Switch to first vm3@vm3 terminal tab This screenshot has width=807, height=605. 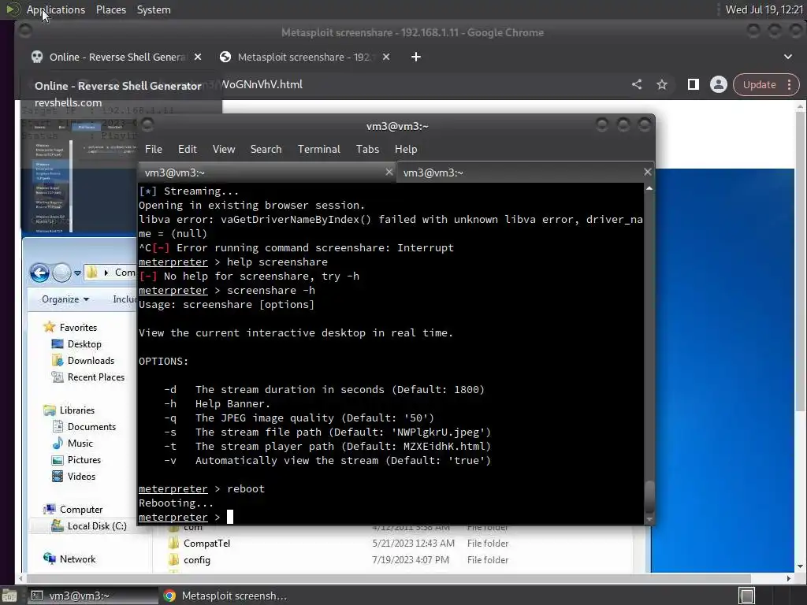click(266, 173)
